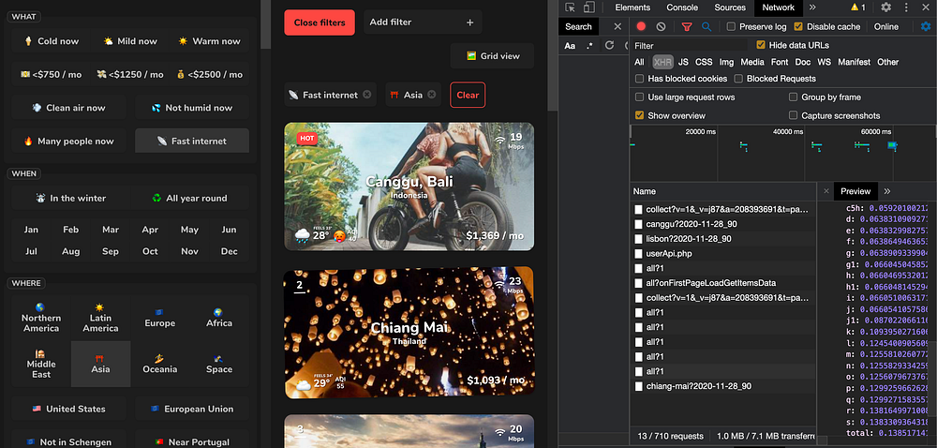Screen dimensions: 937x448
Task: Select all?onFirstPageLoadGetItemsData request
Action: [722, 282]
